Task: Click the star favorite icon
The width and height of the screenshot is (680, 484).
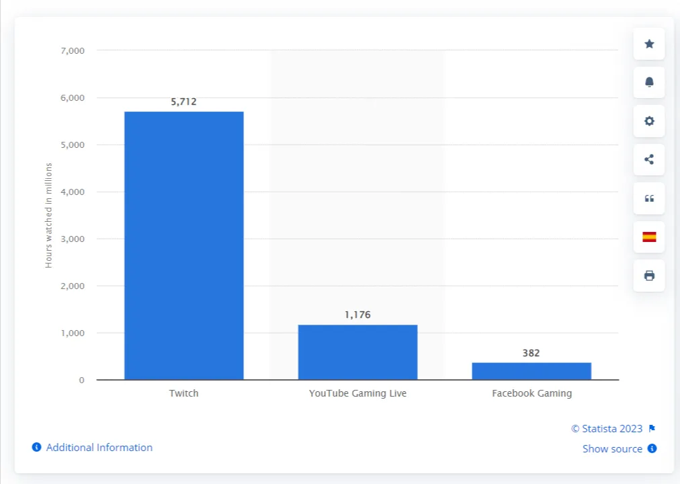Action: [649, 44]
